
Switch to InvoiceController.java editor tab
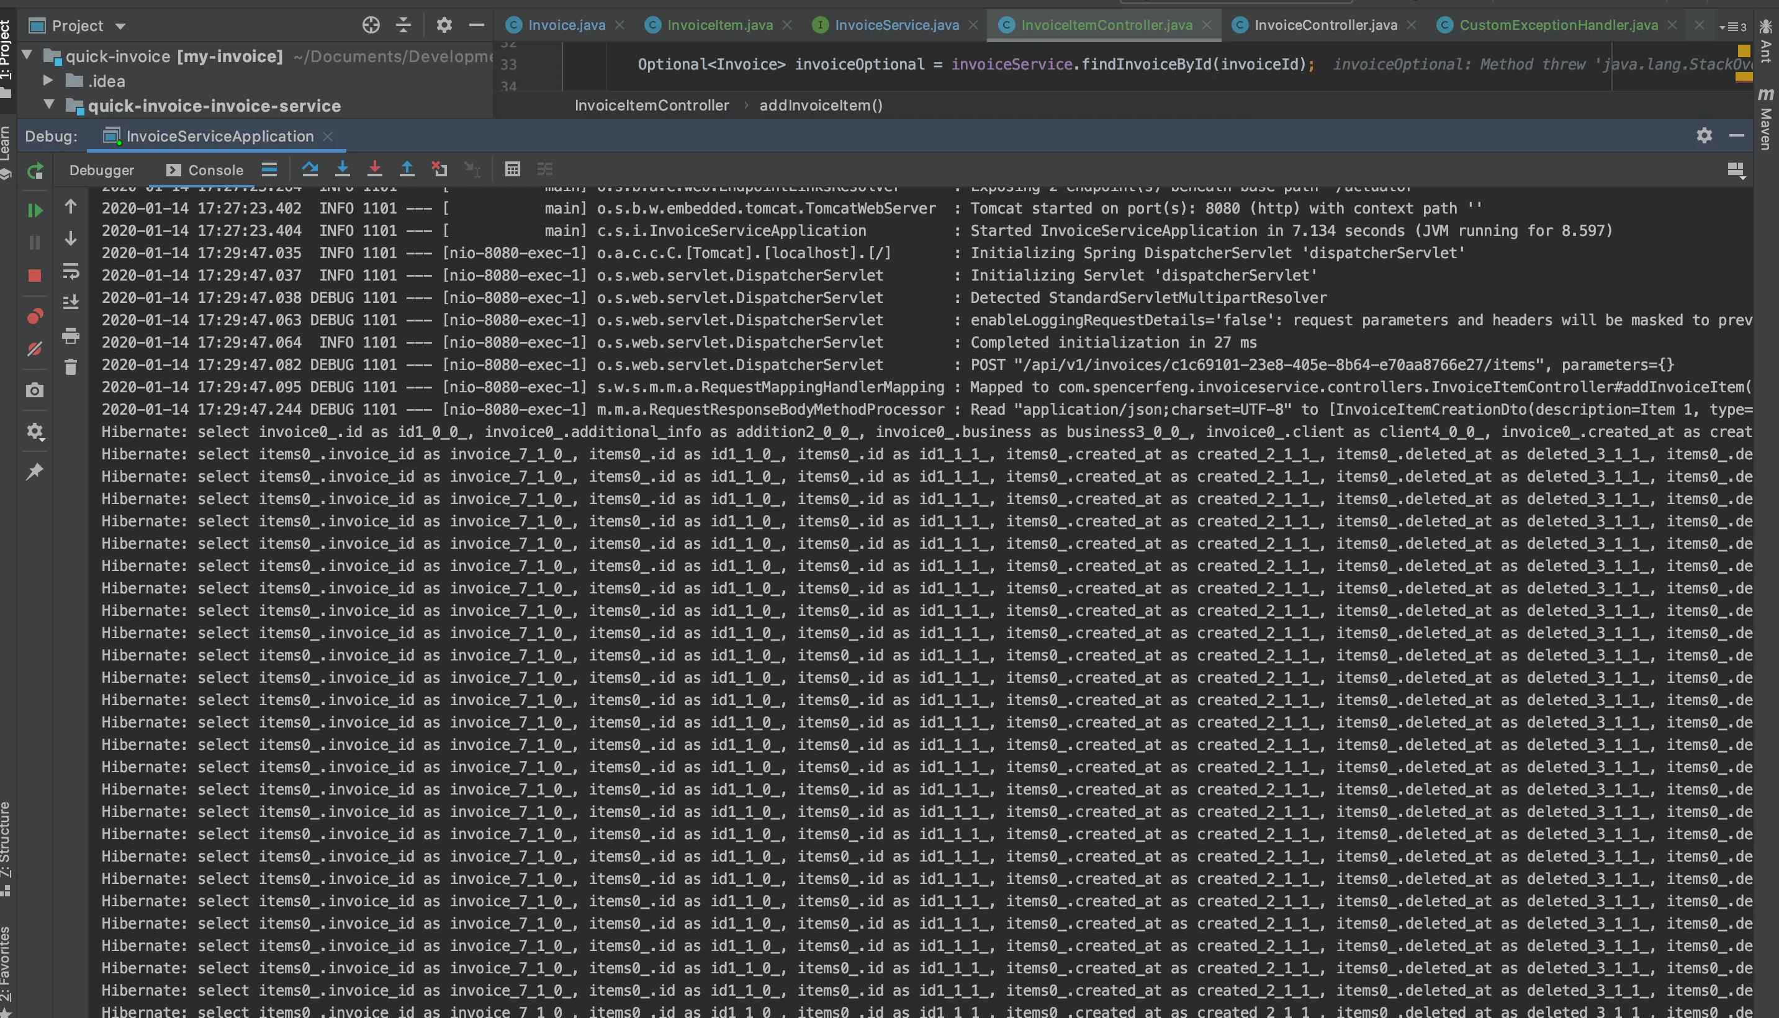pyautogui.click(x=1325, y=25)
